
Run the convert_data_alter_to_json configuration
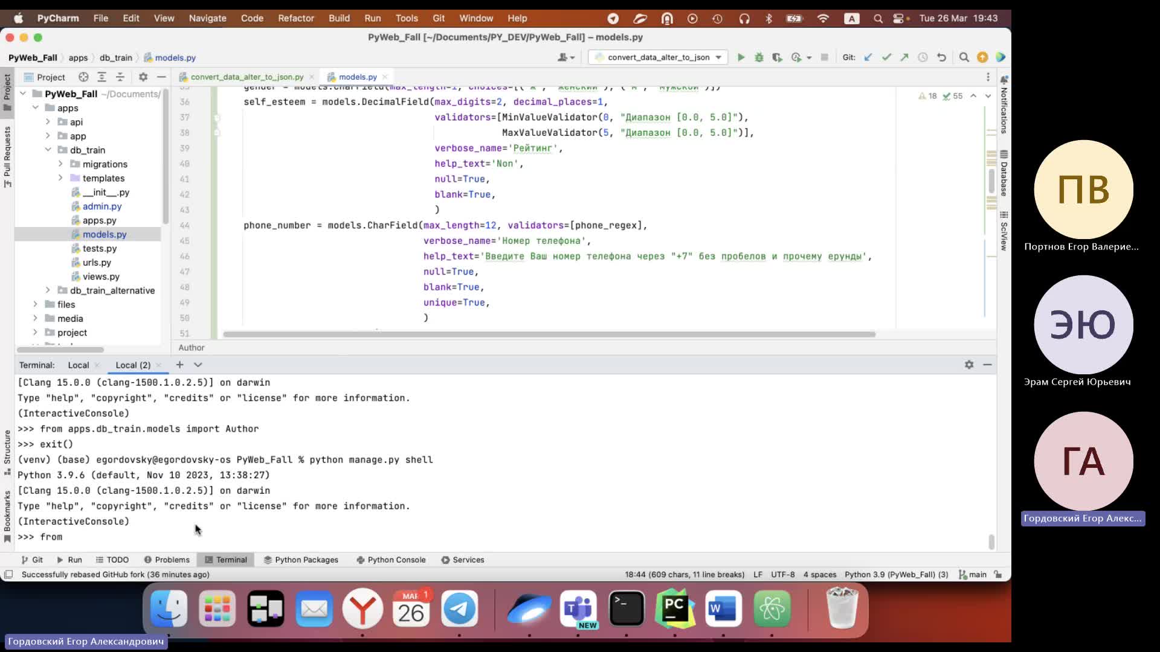[x=741, y=57]
